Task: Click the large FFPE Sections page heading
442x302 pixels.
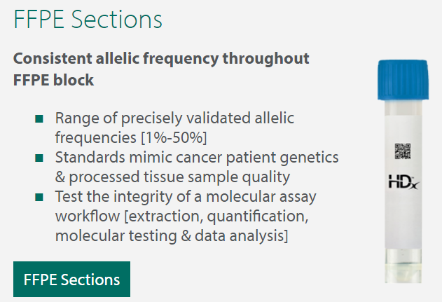Action: click(88, 19)
